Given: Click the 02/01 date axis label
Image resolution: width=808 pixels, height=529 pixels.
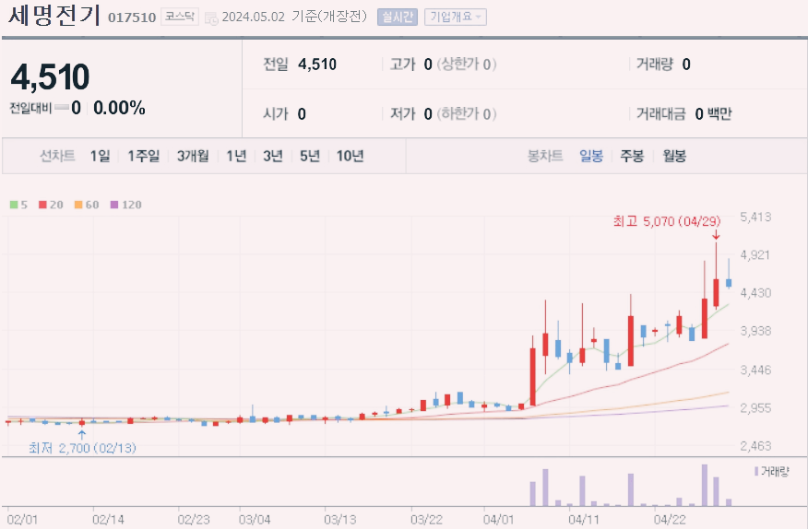Looking at the screenshot, I should 22,519.
